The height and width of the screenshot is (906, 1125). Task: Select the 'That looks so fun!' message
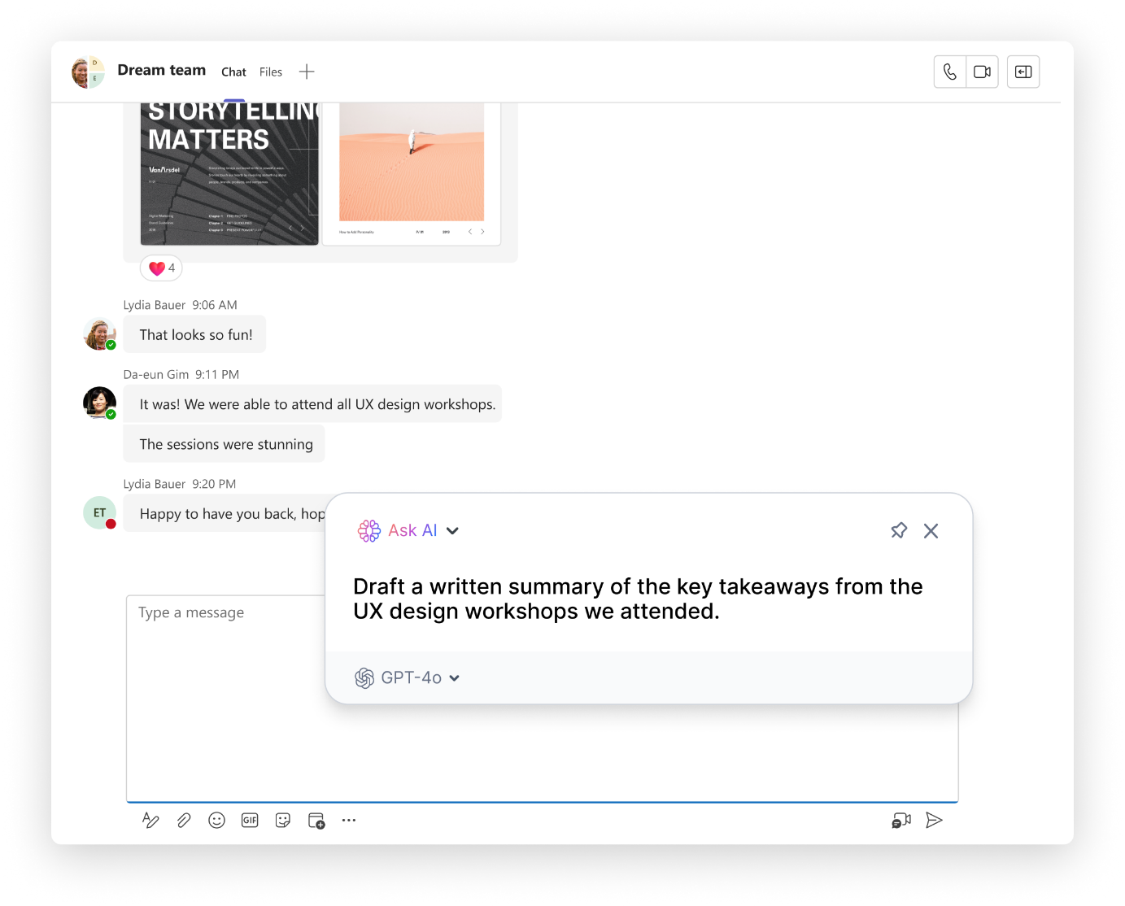pos(195,334)
